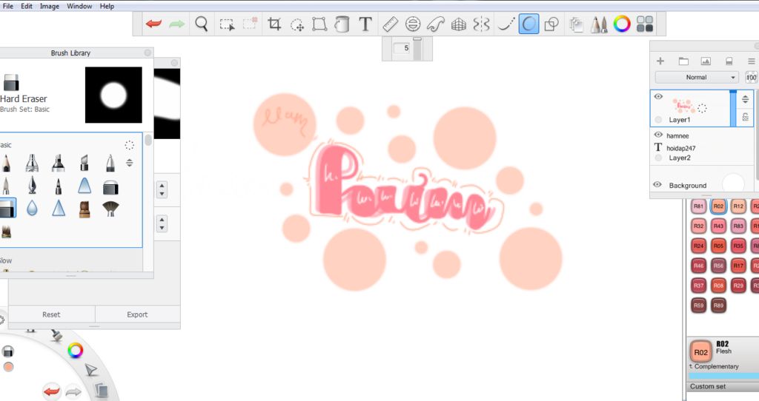Screen dimensions: 759x401
Task: Toggle the Ruler guide tool
Action: [390, 24]
